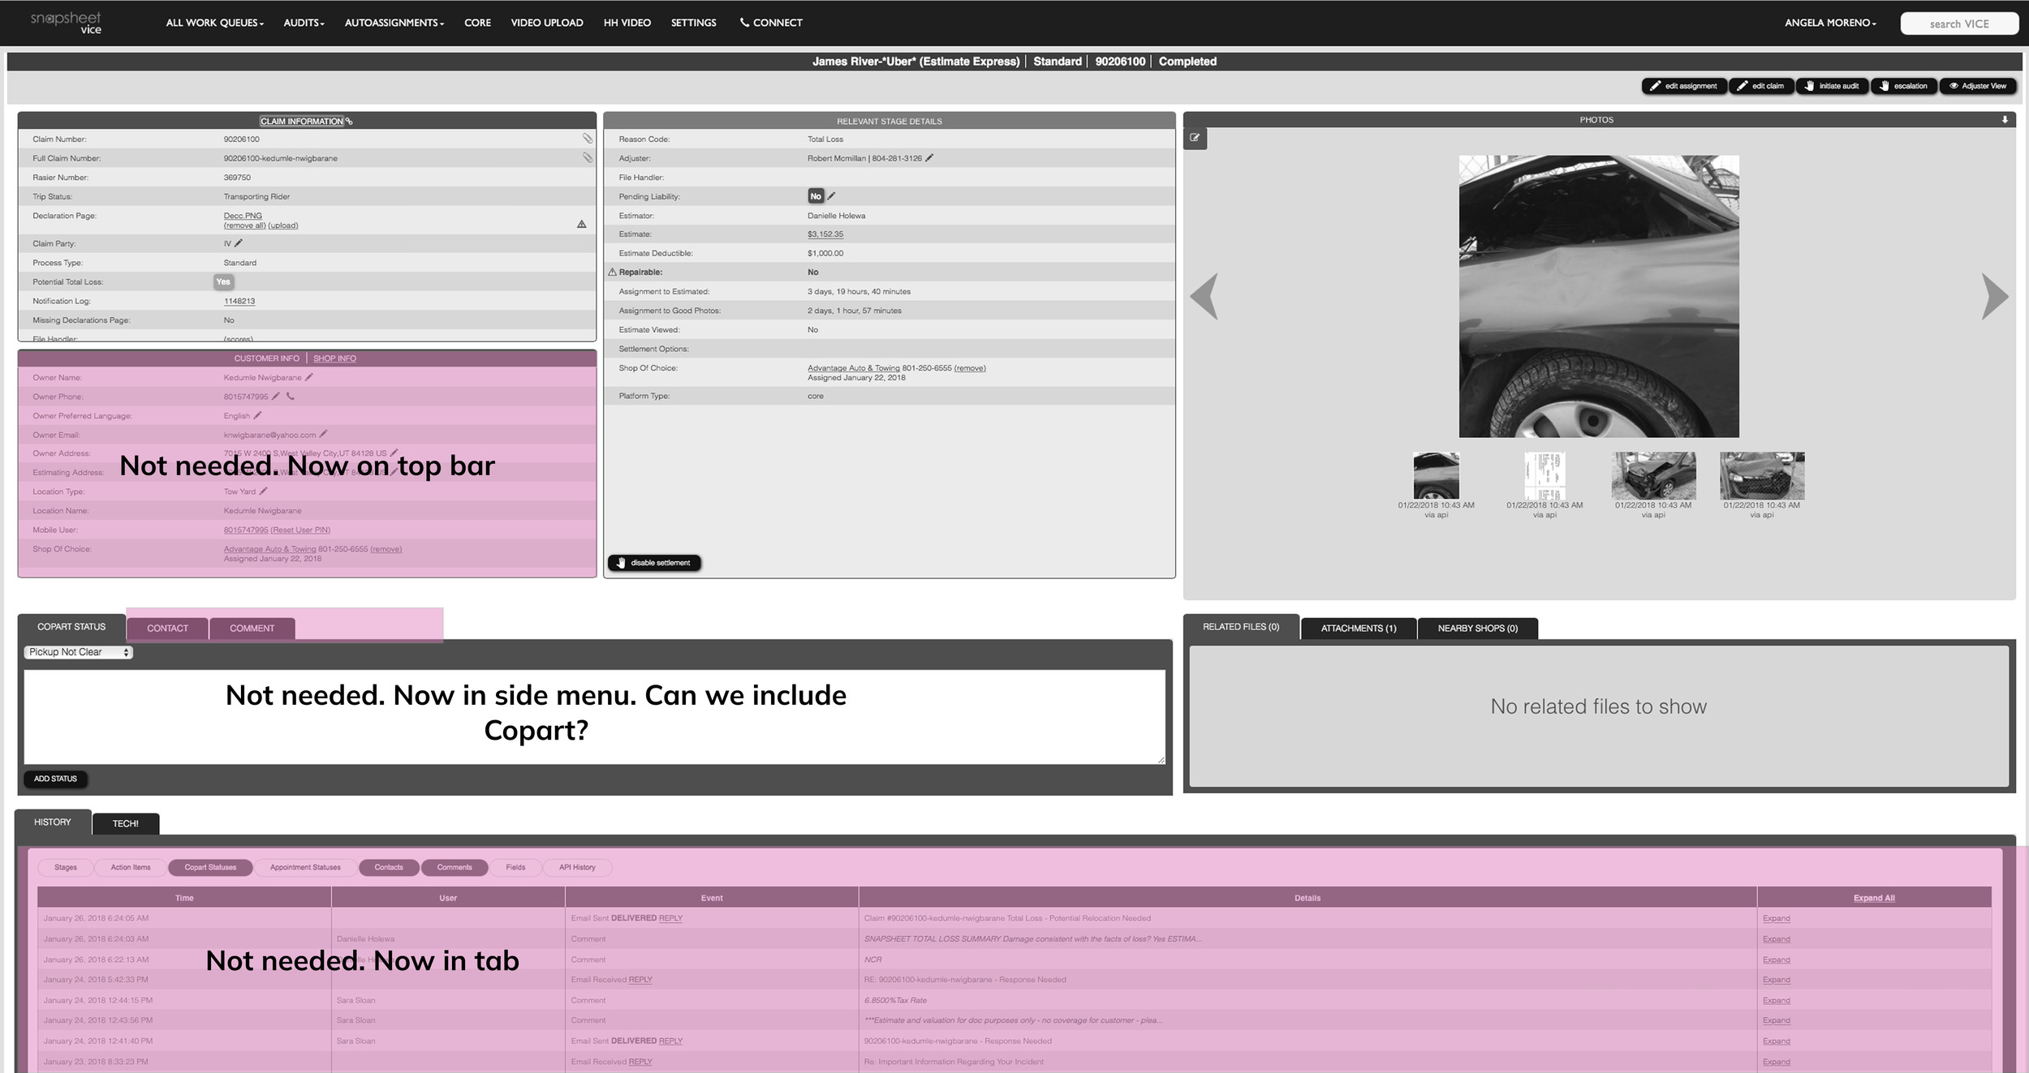Click into the search VICE field

(x=1958, y=24)
